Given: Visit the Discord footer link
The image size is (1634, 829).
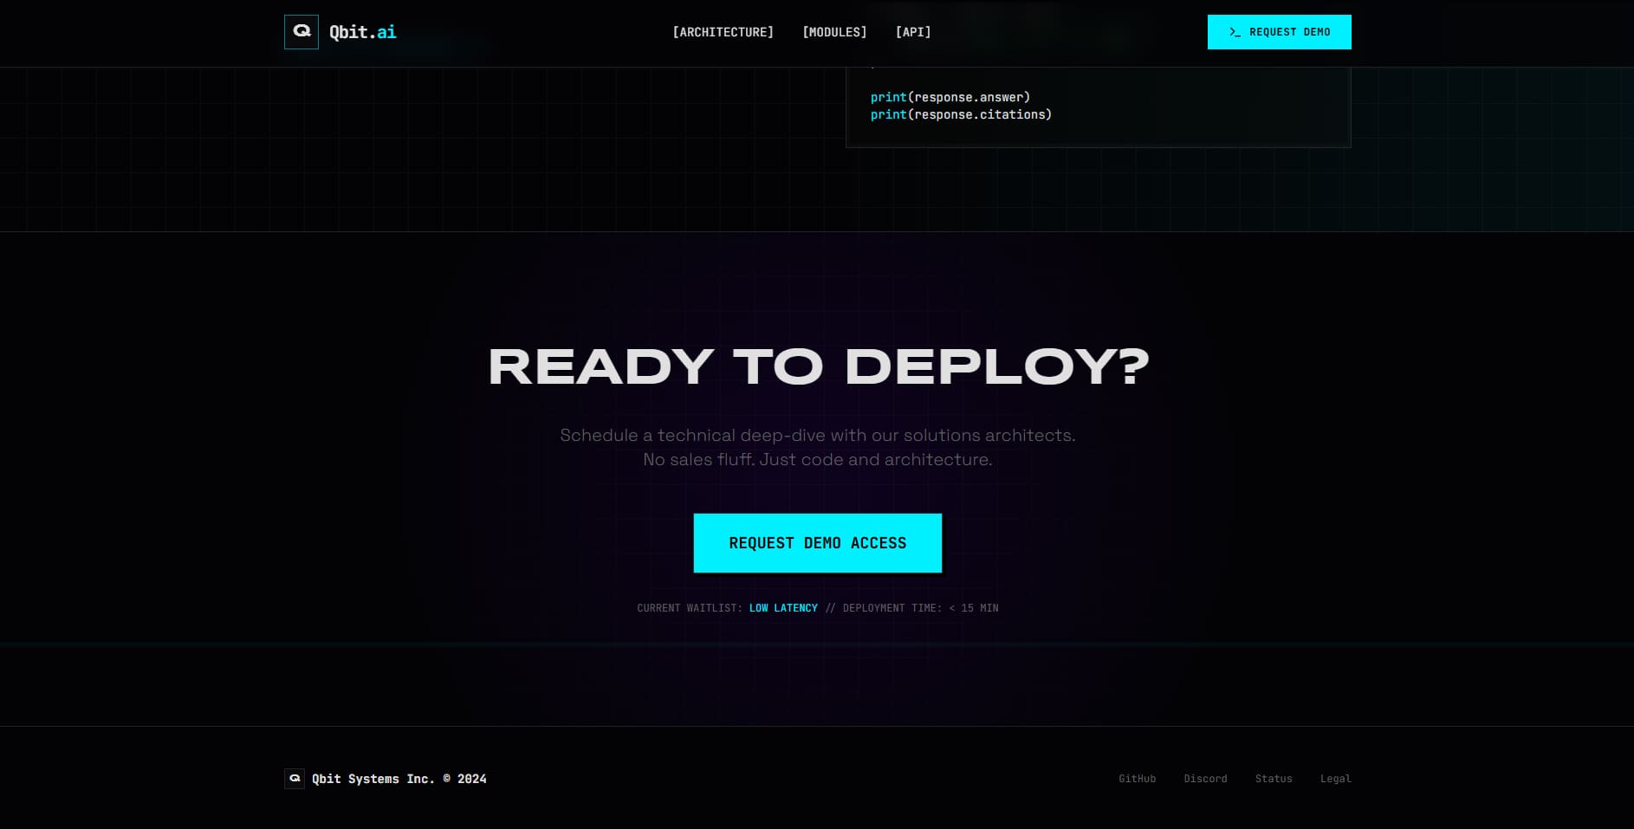Looking at the screenshot, I should click(1205, 779).
